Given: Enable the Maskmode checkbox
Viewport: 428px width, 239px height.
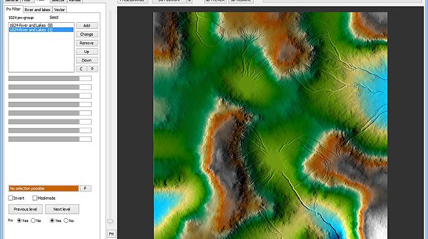Looking at the screenshot, I should (35, 198).
